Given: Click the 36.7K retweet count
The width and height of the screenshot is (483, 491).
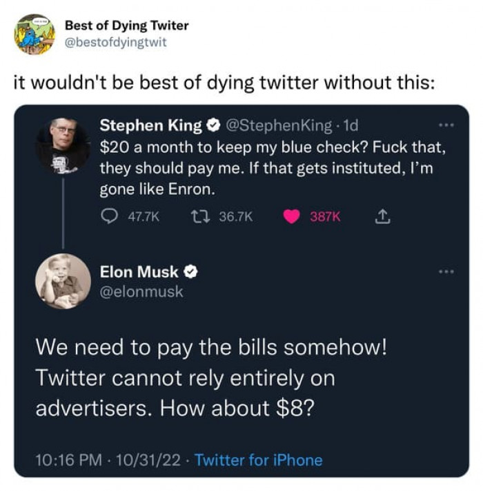Looking at the screenshot, I should click(235, 216).
